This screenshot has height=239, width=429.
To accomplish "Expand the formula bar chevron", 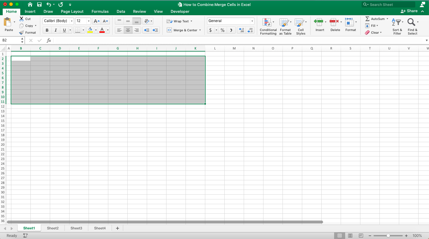I will click(427, 40).
